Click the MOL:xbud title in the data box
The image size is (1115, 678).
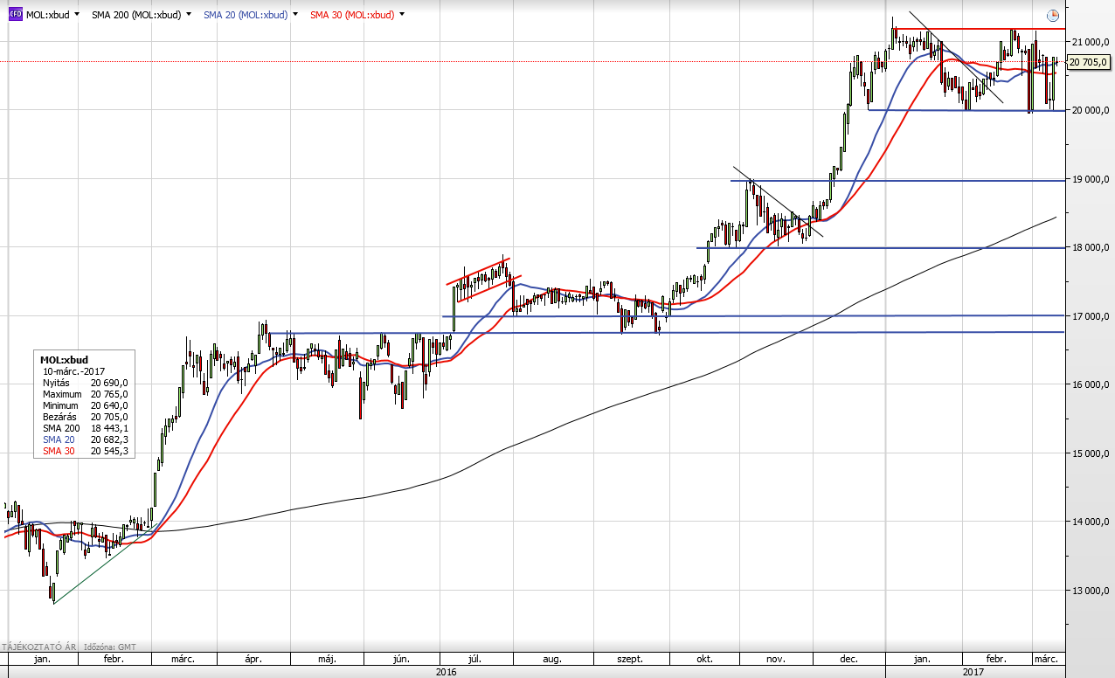point(64,359)
